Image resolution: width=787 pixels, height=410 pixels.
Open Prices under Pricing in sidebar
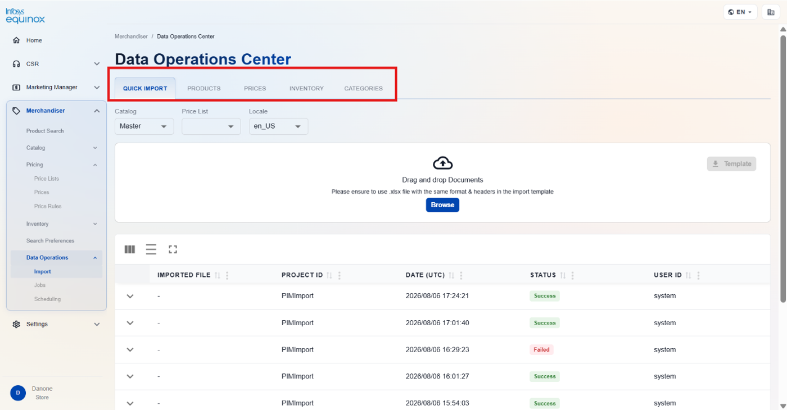click(x=42, y=193)
